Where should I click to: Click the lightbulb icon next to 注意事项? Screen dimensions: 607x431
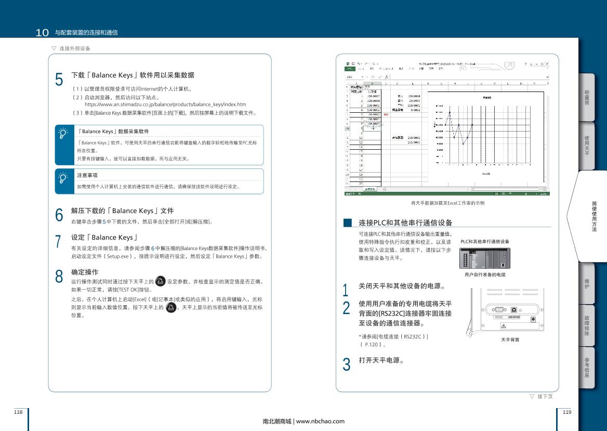click(x=63, y=178)
